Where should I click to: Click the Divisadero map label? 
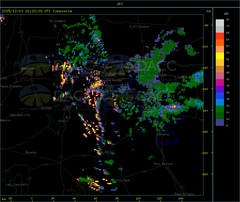tap(58, 21)
